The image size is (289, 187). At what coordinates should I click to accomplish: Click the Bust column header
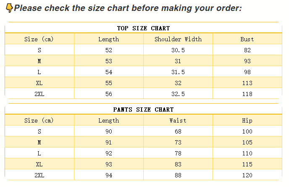click(x=247, y=39)
